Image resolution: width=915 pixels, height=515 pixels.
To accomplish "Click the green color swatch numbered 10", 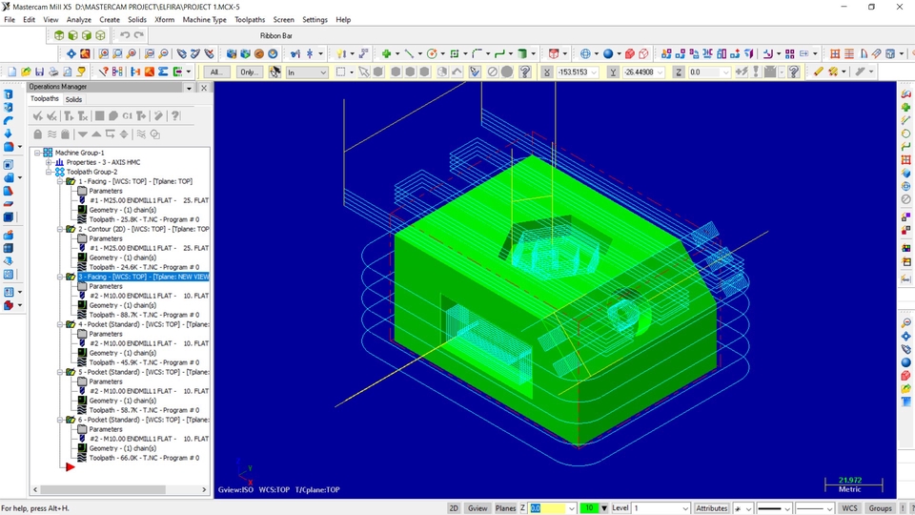I will pos(589,508).
